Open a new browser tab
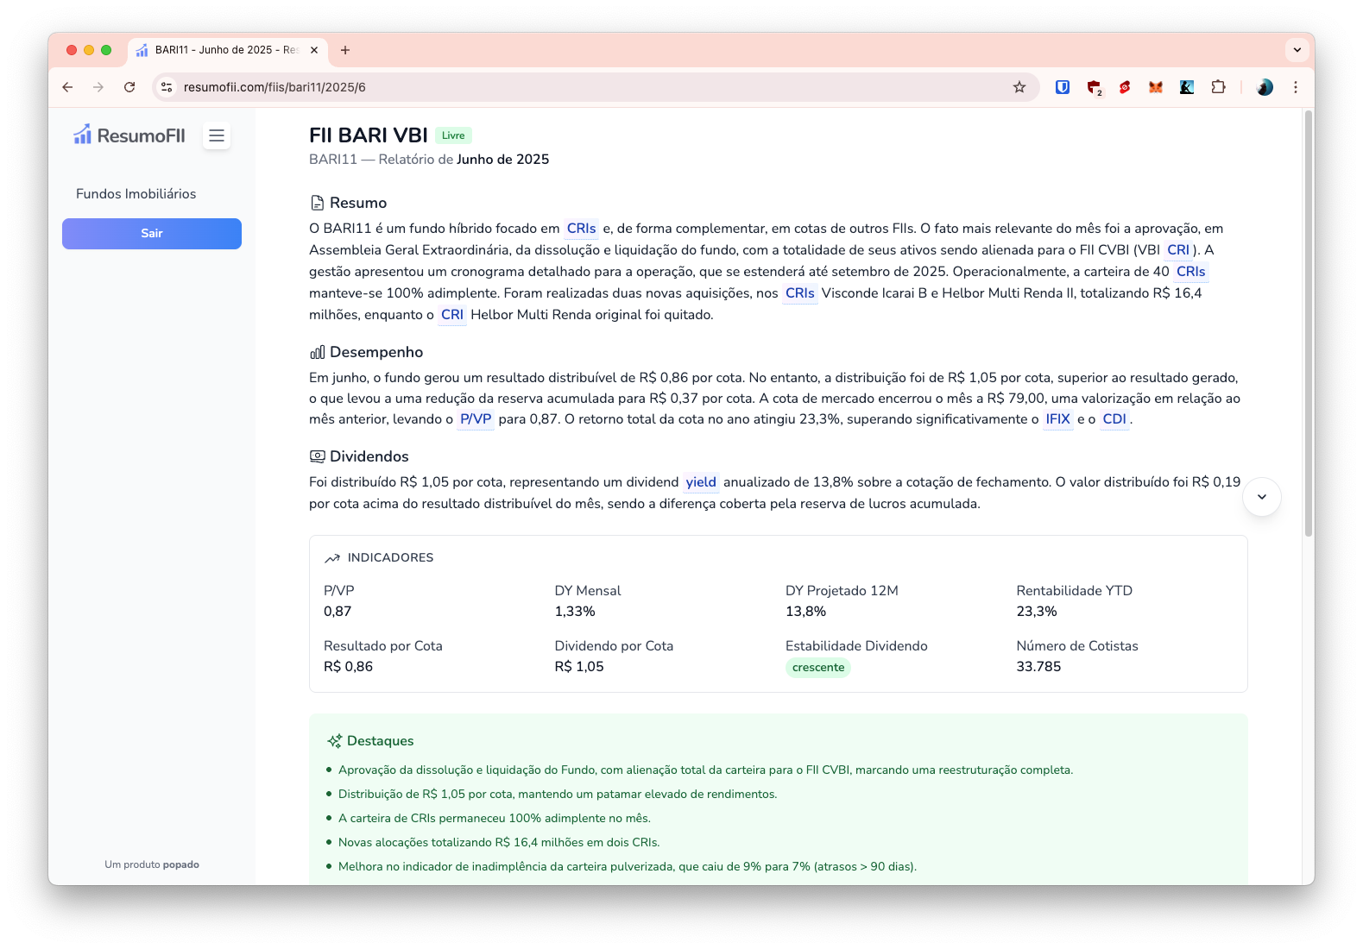 click(x=345, y=50)
